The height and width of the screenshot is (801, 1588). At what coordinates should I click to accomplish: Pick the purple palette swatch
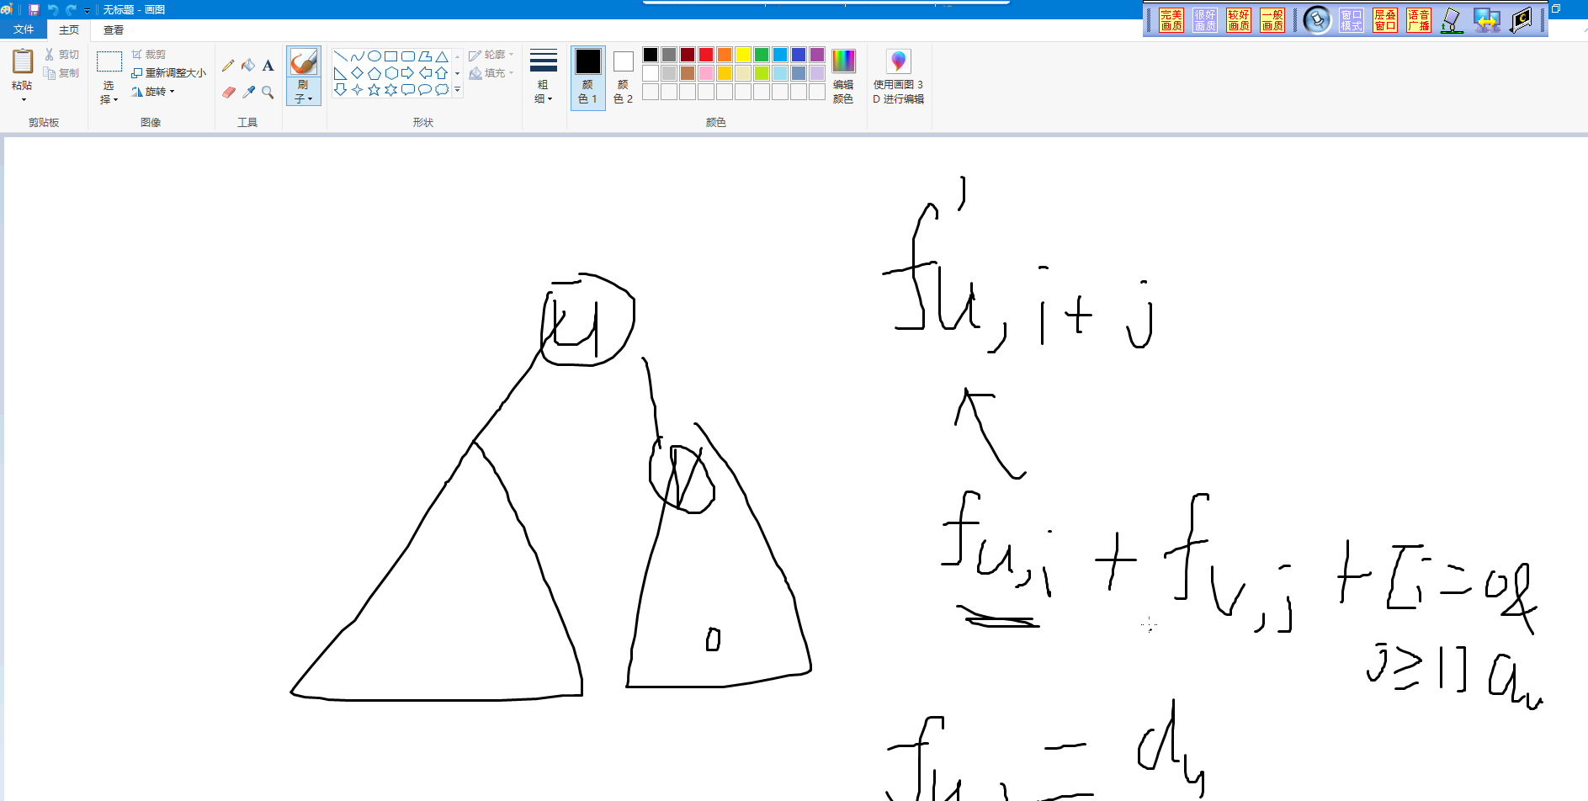817,55
